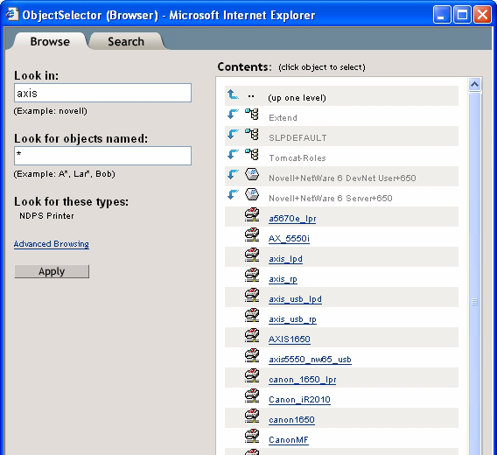
Task: Browse into NetWare 6 Server+650 arrow
Action: [233, 194]
